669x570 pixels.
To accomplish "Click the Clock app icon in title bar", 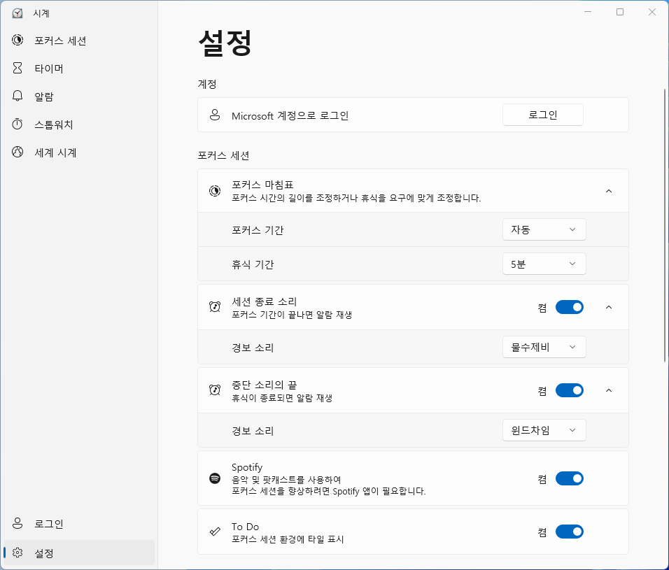I will (x=17, y=13).
